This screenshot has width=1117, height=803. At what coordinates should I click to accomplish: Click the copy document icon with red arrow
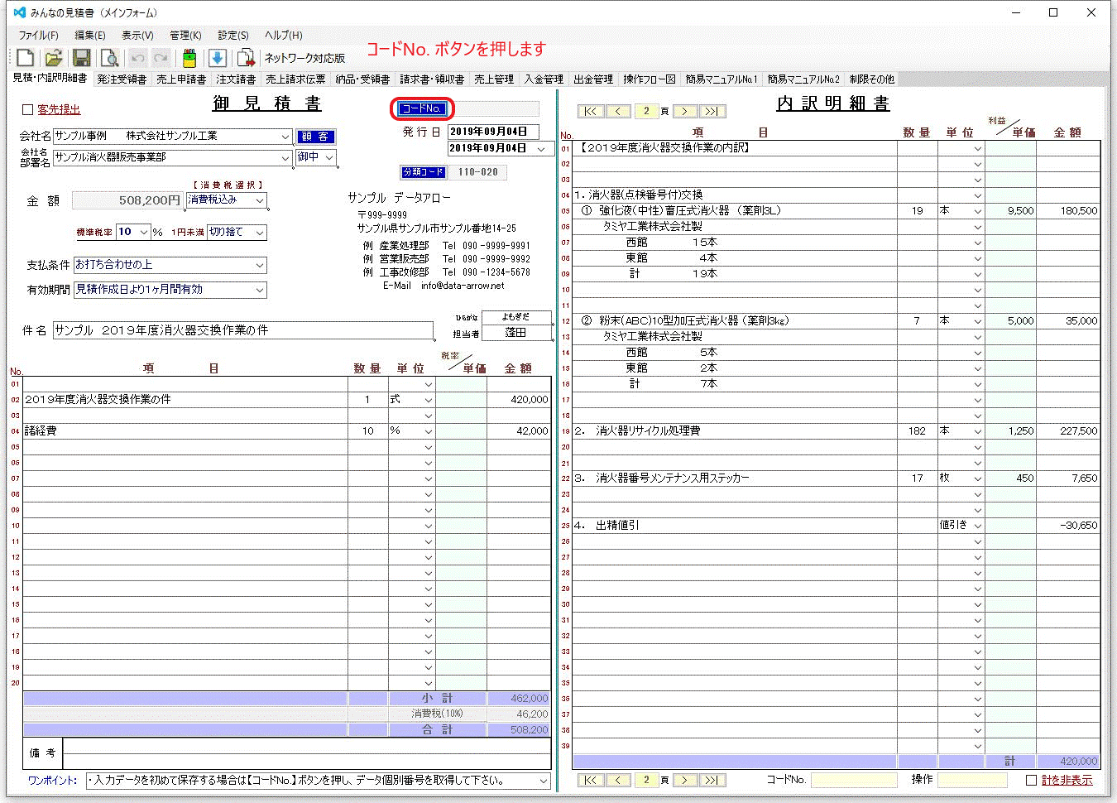pos(246,57)
